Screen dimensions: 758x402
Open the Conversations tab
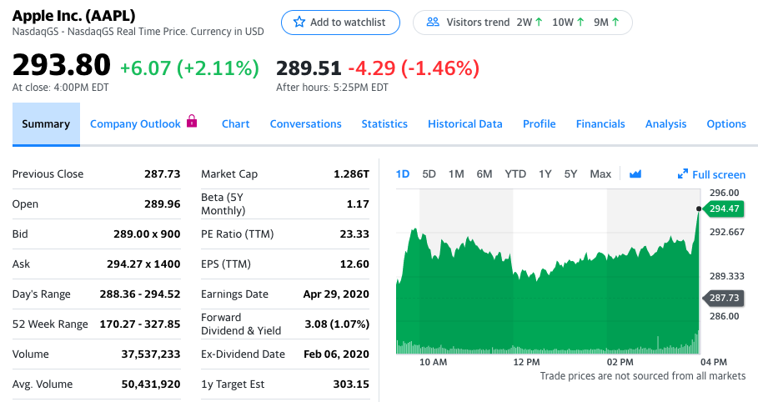click(305, 124)
